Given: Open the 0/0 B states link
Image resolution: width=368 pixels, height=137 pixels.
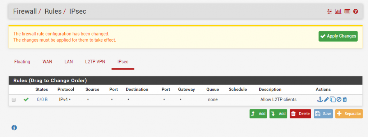Looking at the screenshot, I should pyautogui.click(x=42, y=100).
